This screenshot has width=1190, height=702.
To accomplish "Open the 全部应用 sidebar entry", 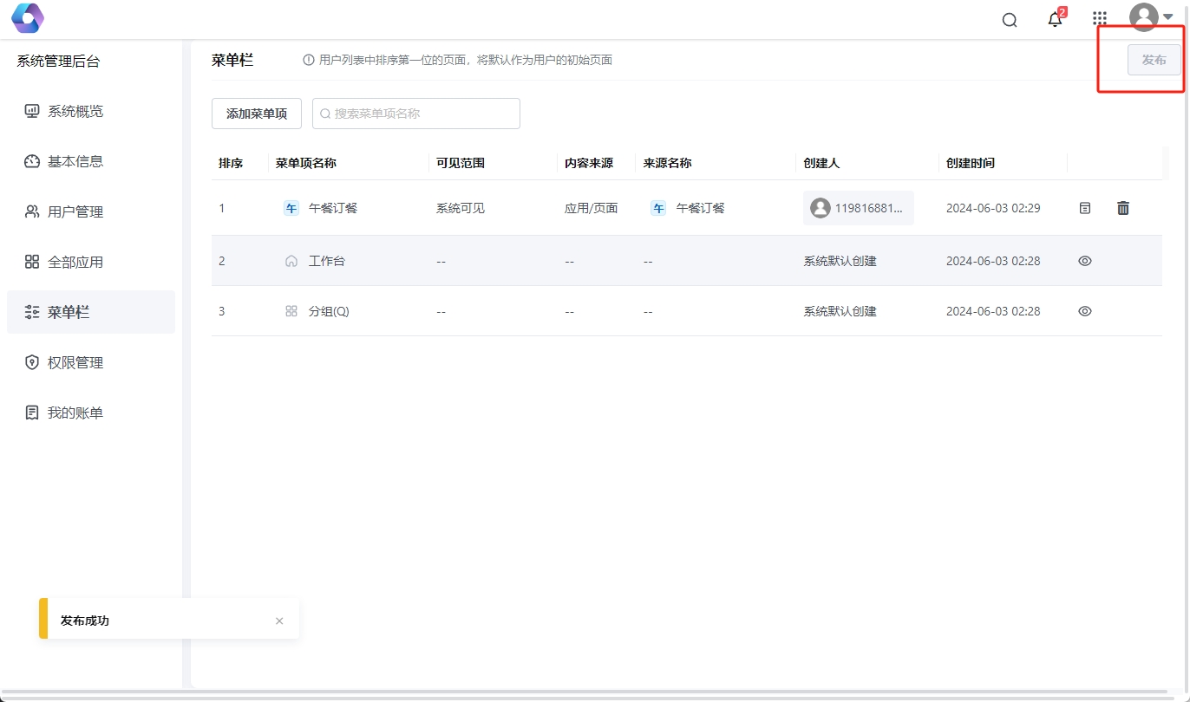I will [75, 261].
